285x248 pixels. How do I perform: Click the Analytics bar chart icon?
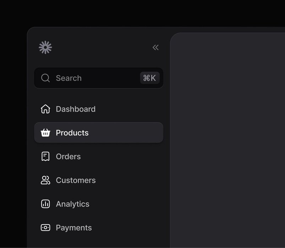click(45, 204)
